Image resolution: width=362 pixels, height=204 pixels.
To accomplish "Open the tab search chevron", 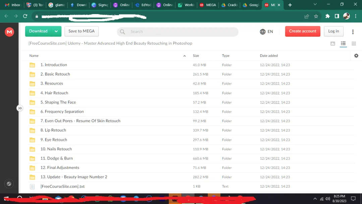I will [315, 4].
